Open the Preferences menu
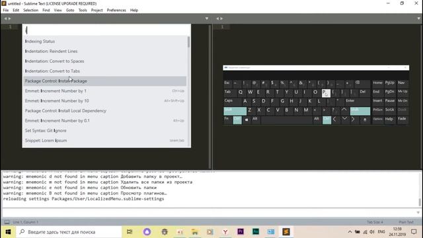The image size is (423, 238). [x=116, y=11]
